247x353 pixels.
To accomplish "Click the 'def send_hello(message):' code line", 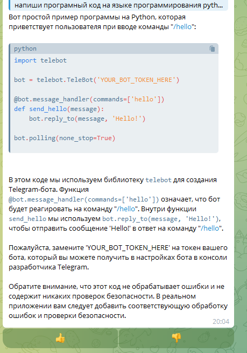I will coord(59,109).
